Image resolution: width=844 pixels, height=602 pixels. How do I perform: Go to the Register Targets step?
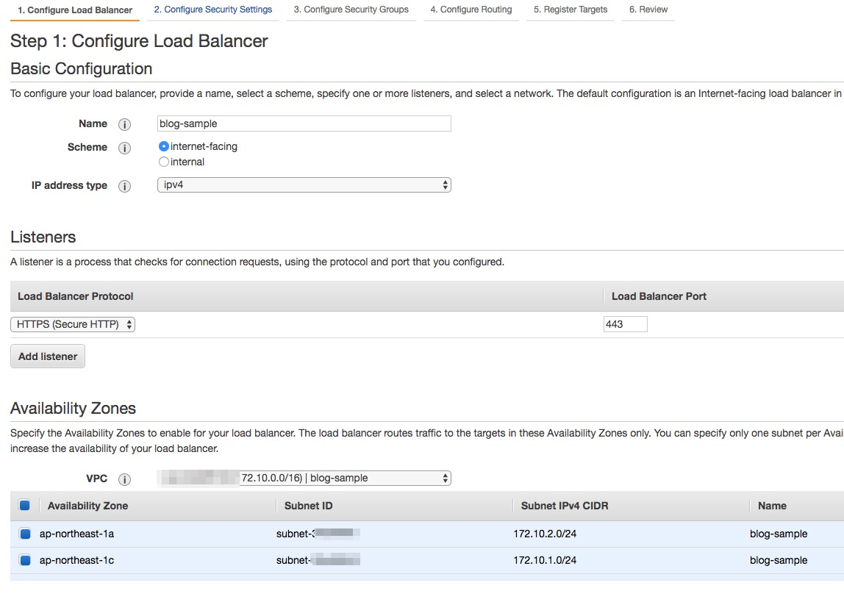(570, 10)
